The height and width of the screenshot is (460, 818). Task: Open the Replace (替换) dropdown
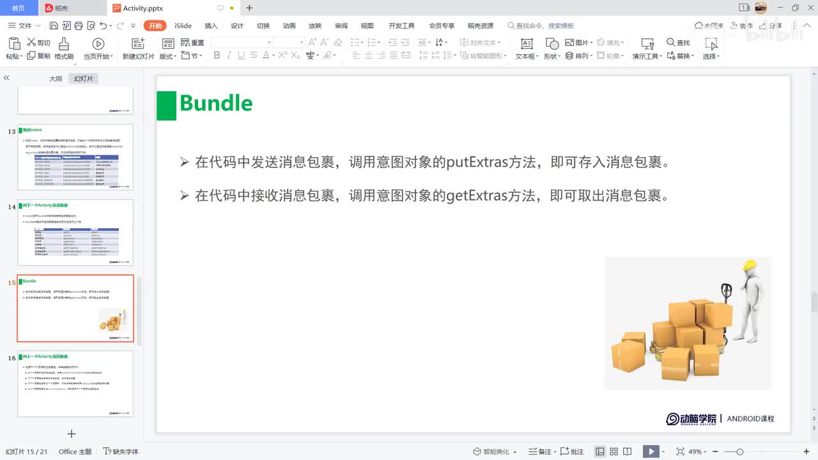tap(693, 56)
